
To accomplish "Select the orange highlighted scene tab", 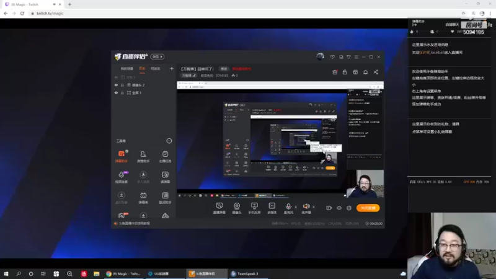I will [142, 69].
